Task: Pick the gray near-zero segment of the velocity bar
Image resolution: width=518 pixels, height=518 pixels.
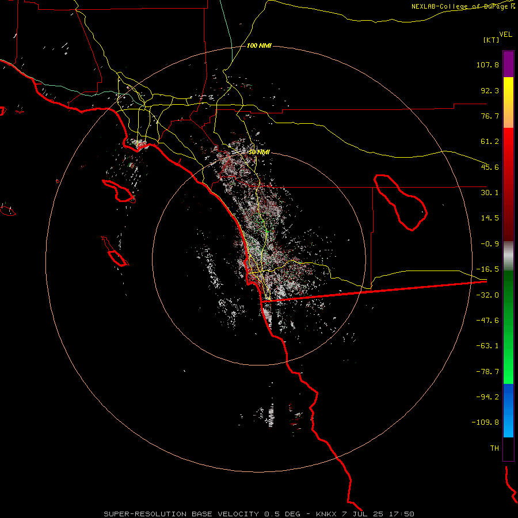Action: pyautogui.click(x=508, y=256)
